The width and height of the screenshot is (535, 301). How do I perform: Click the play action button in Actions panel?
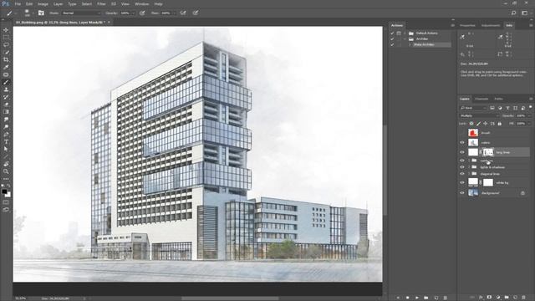pos(416,298)
